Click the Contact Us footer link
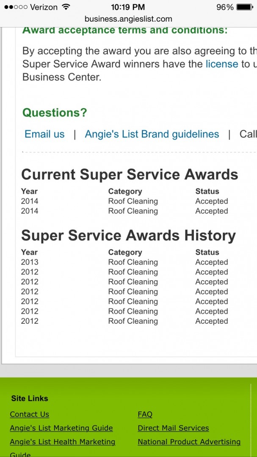The image size is (257, 457). (x=30, y=414)
